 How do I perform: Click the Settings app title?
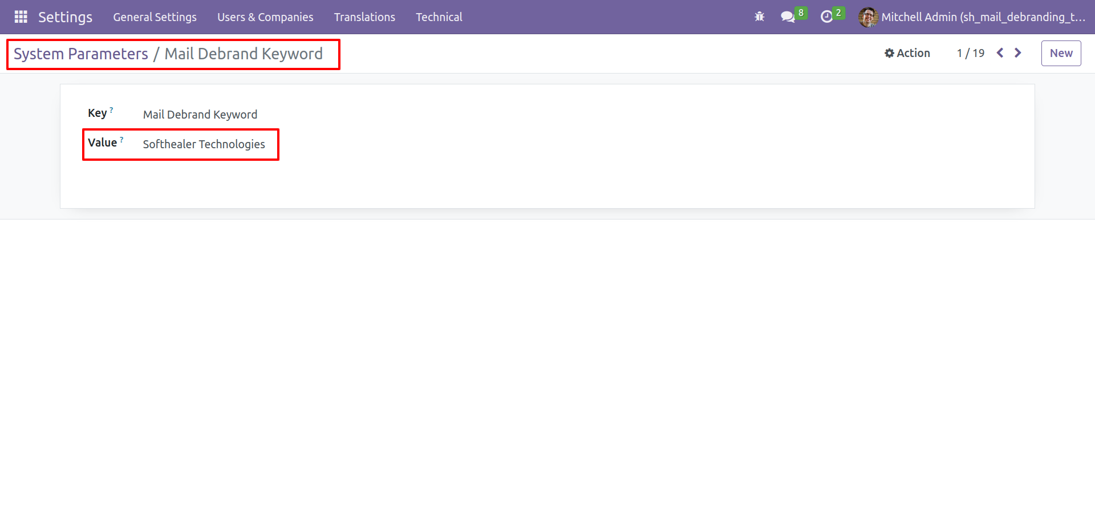point(65,17)
